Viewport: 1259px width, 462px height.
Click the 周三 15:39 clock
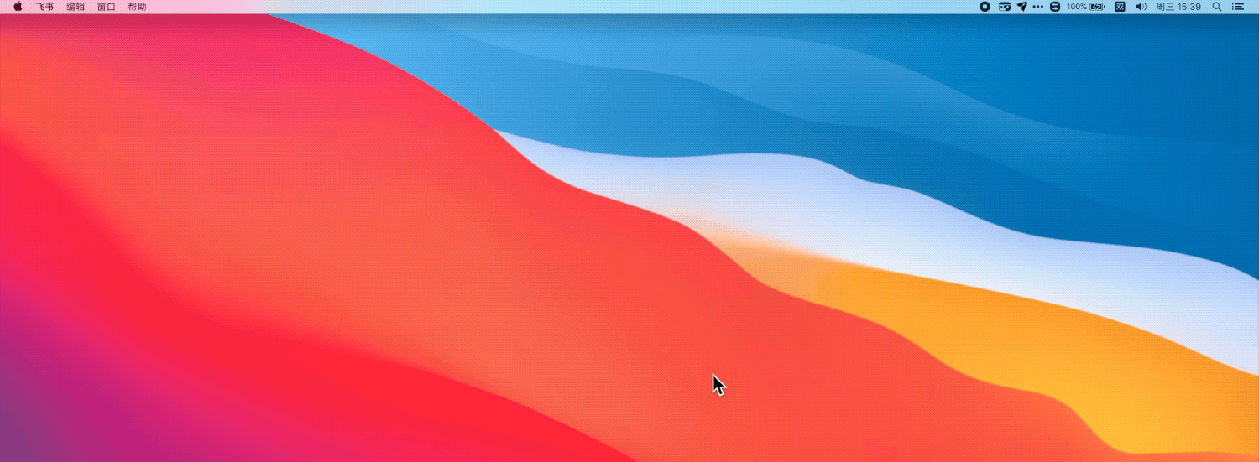(1178, 7)
